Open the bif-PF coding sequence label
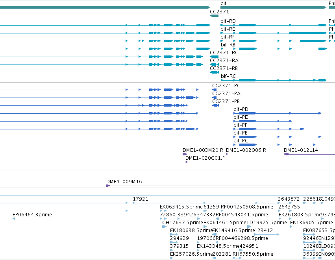This screenshot has height=260, width=335. (240, 125)
